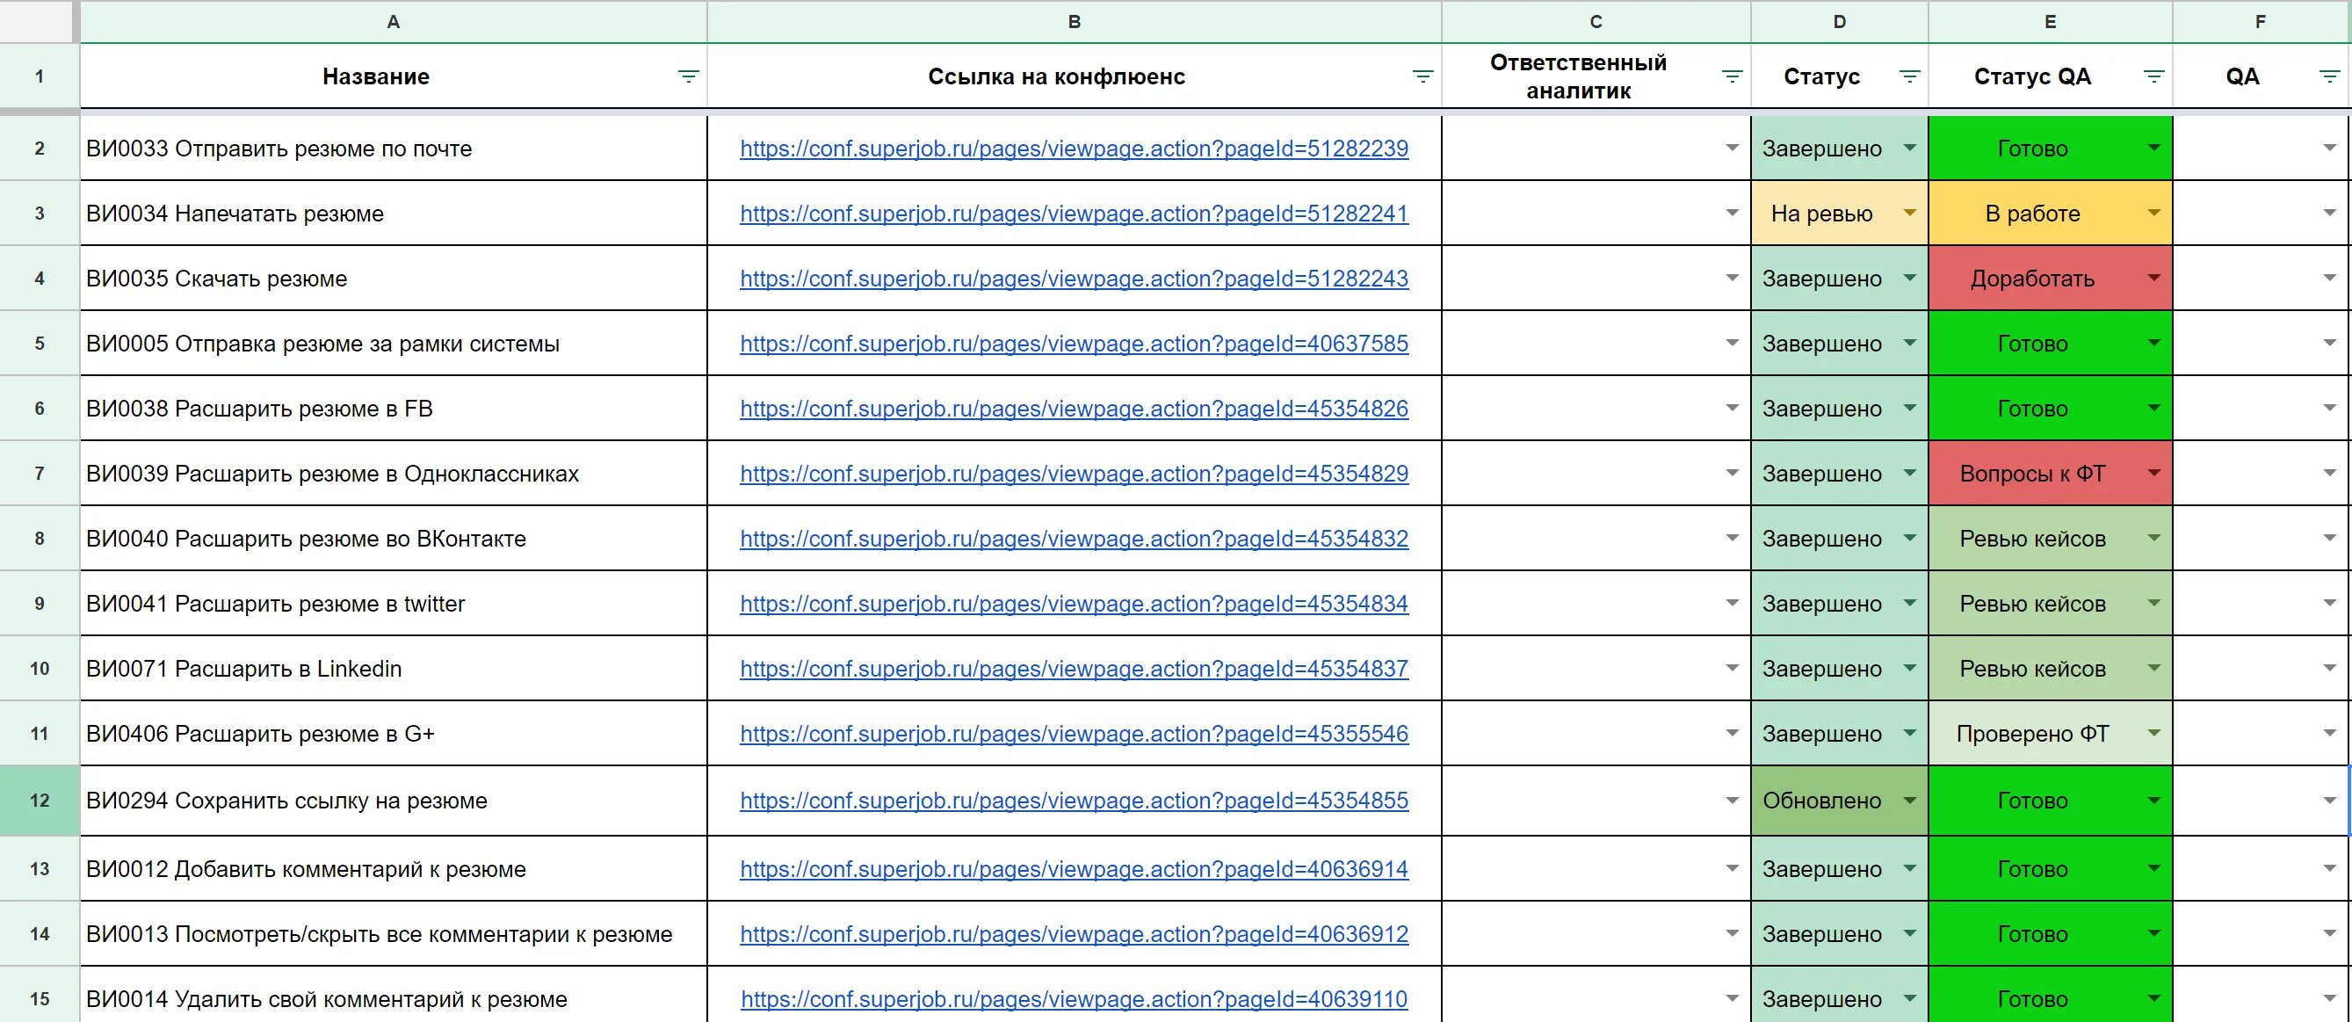Image resolution: width=2352 pixels, height=1022 pixels.
Task: Open confluence link with pageId=40639110
Action: tap(1074, 999)
